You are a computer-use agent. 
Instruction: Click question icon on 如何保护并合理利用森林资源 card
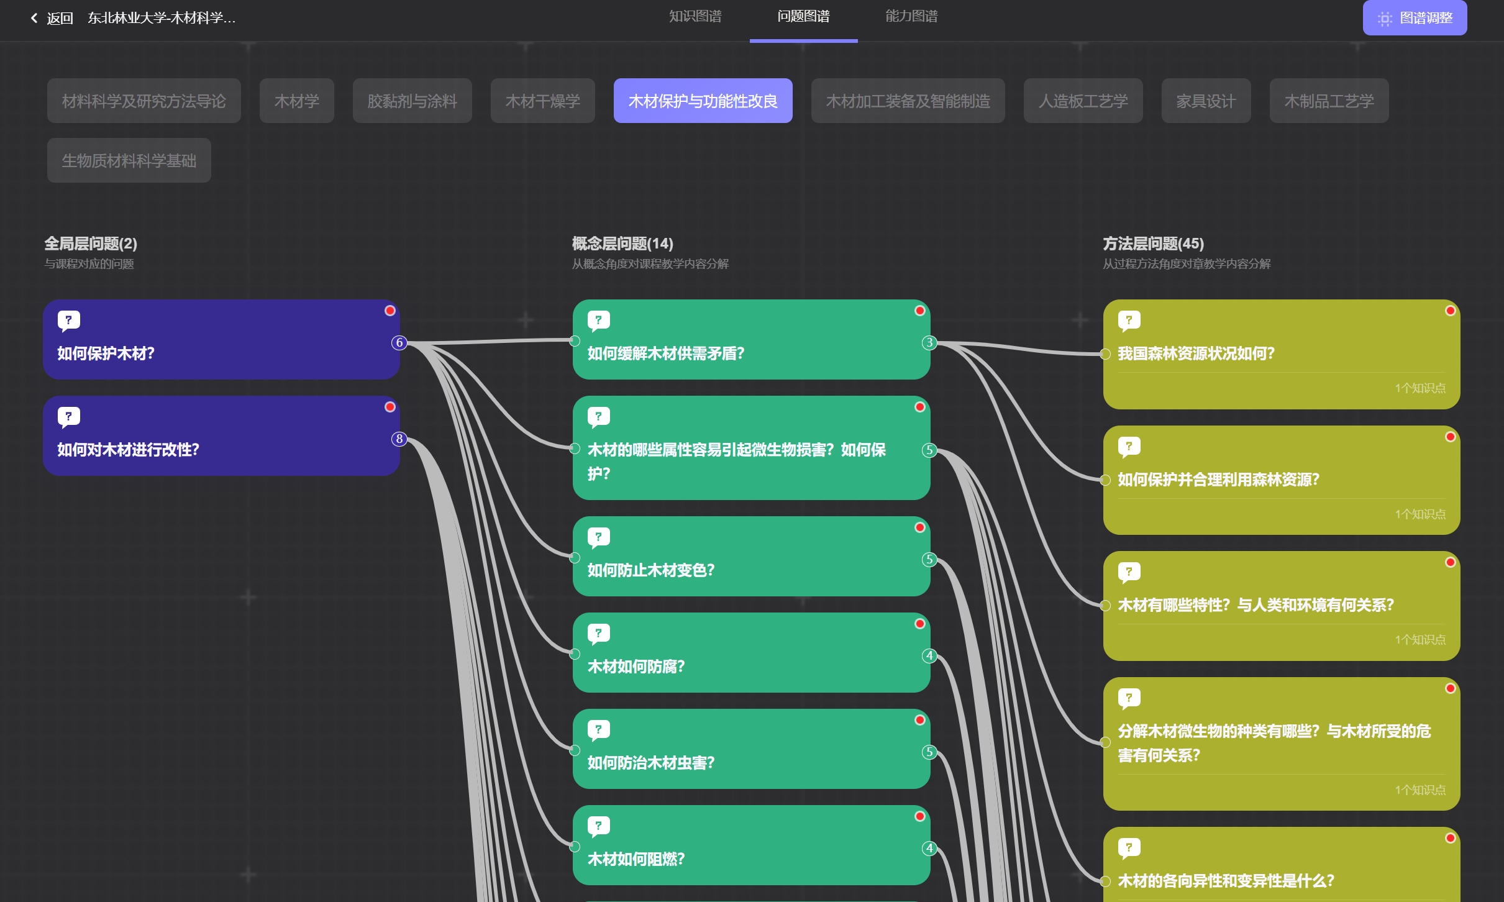pos(1129,447)
